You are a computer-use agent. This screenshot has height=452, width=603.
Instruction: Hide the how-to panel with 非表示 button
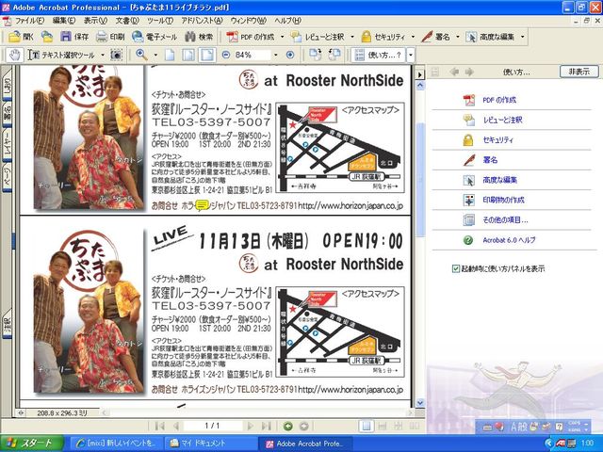[579, 72]
